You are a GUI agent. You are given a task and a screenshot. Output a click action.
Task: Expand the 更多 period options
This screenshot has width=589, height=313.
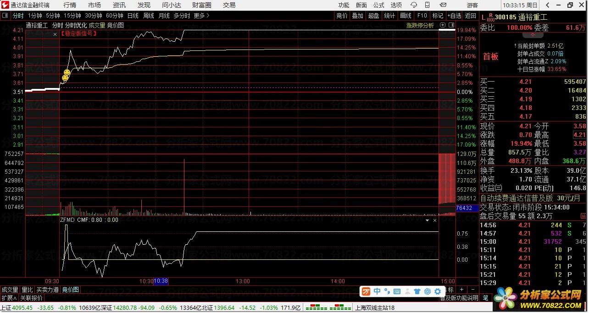coord(201,16)
